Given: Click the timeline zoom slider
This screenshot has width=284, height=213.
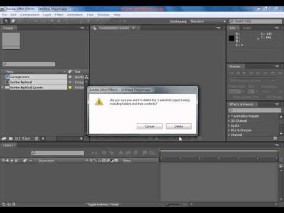Looking at the screenshot, I should click(x=173, y=205).
